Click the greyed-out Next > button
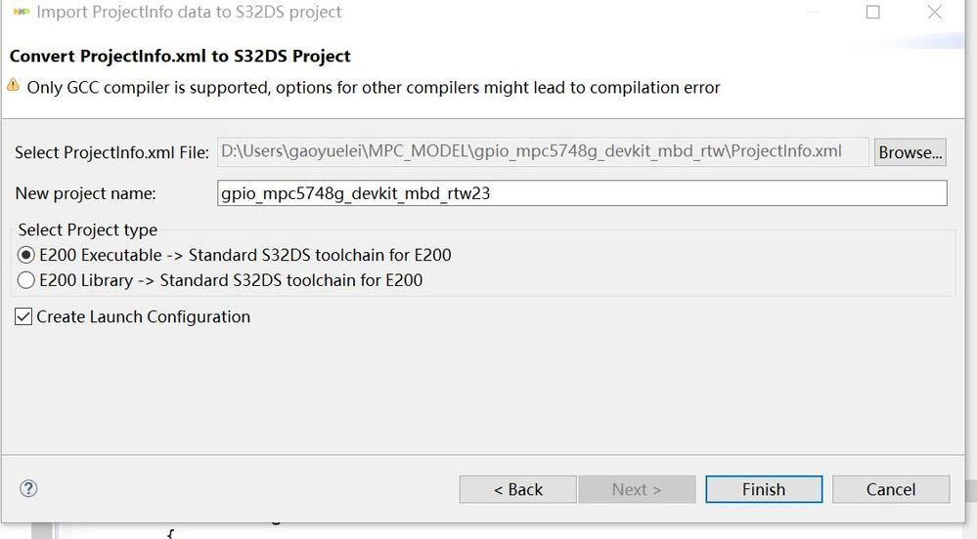This screenshot has height=539, width=977. pyautogui.click(x=637, y=489)
